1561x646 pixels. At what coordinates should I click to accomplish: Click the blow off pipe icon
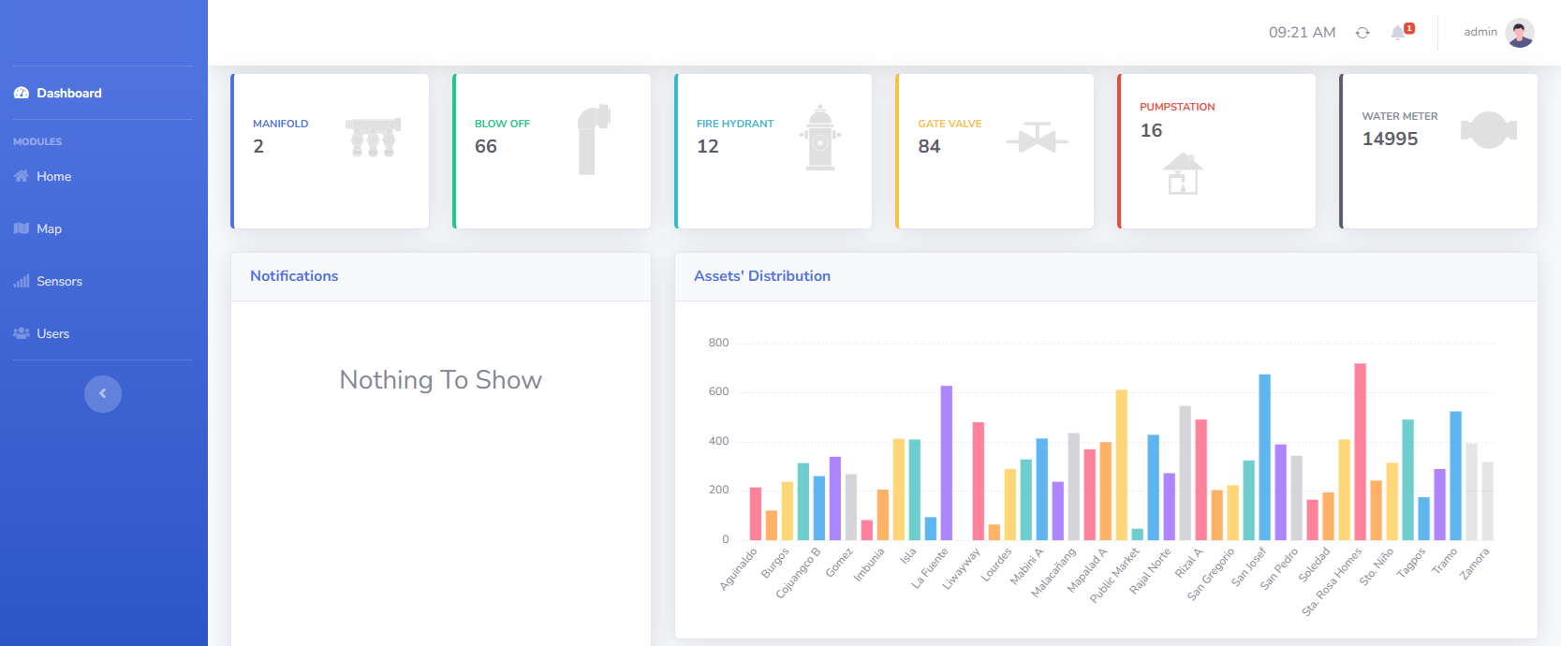click(593, 139)
